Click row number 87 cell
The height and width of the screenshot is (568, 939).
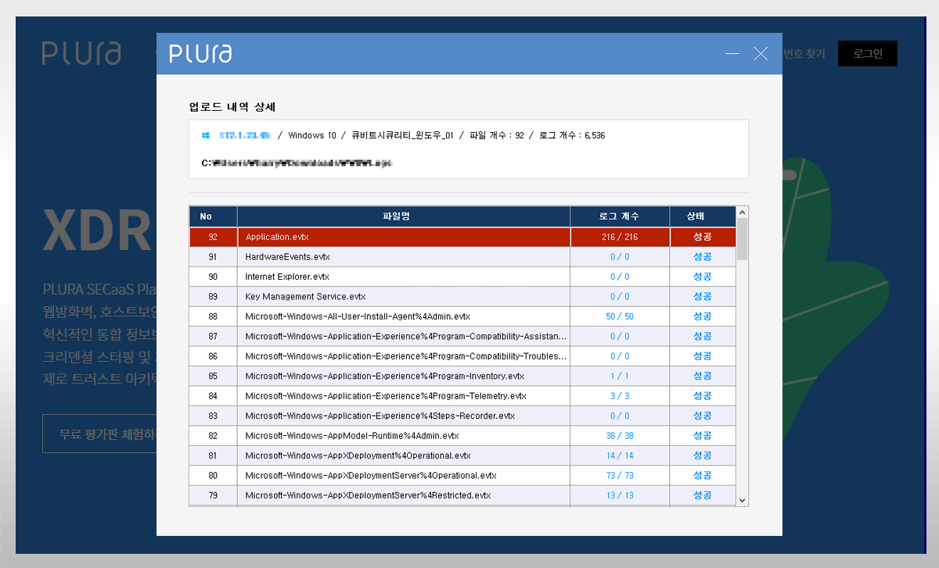(x=213, y=336)
